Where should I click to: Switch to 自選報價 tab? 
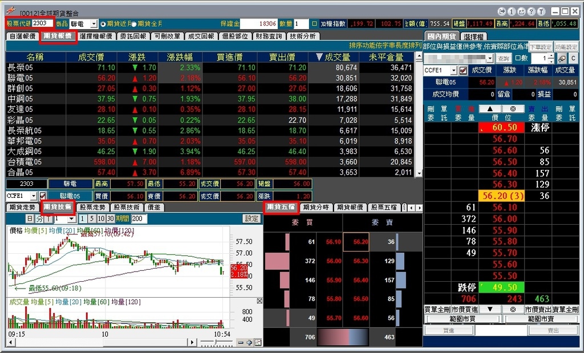pyautogui.click(x=22, y=36)
